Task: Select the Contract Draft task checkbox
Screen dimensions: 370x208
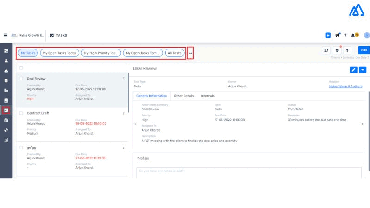Action: (x=21, y=113)
